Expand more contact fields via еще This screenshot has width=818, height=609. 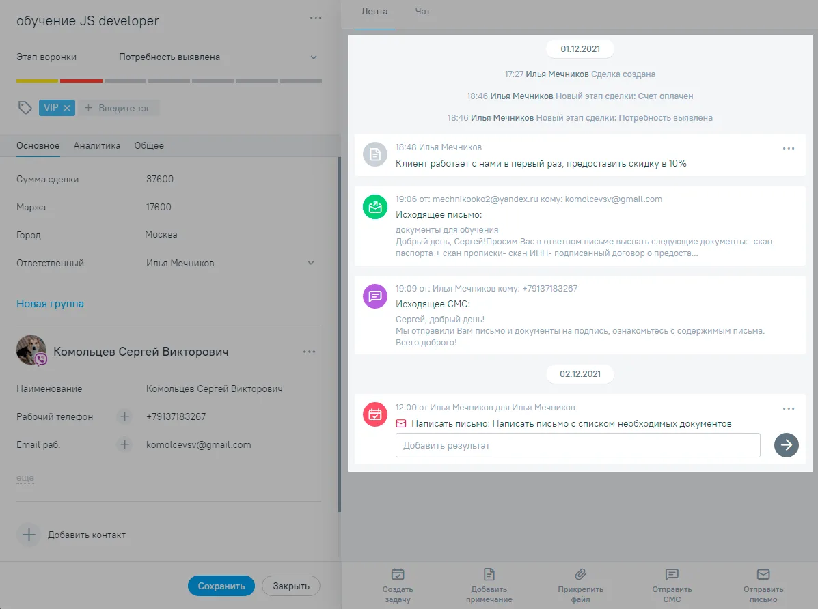click(25, 478)
